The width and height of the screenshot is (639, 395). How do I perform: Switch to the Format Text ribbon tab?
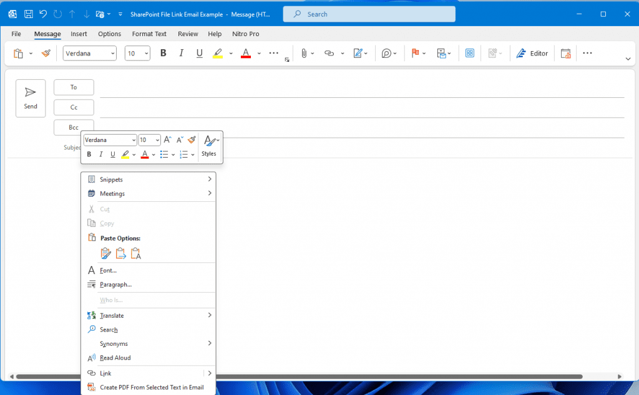[149, 34]
